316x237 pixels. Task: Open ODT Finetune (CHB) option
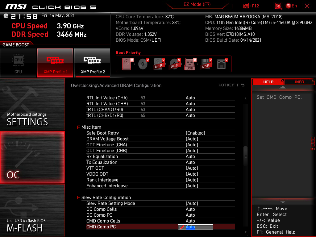tap(160, 151)
